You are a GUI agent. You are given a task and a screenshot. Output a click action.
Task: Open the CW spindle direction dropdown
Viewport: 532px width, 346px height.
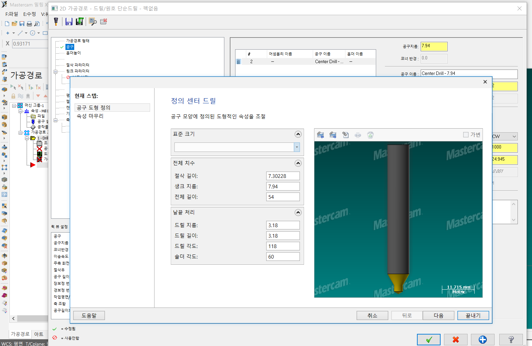[x=514, y=136]
